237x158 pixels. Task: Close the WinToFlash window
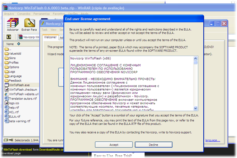(224, 24)
